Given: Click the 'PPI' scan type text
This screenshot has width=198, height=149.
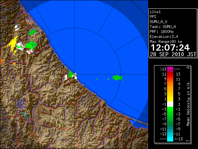Looking at the screenshot, I should coord(153,17).
